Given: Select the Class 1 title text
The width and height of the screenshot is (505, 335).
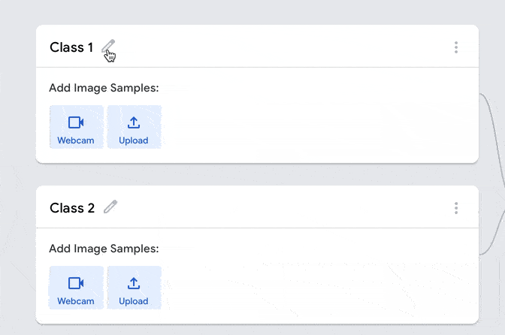Looking at the screenshot, I should coord(71,47).
